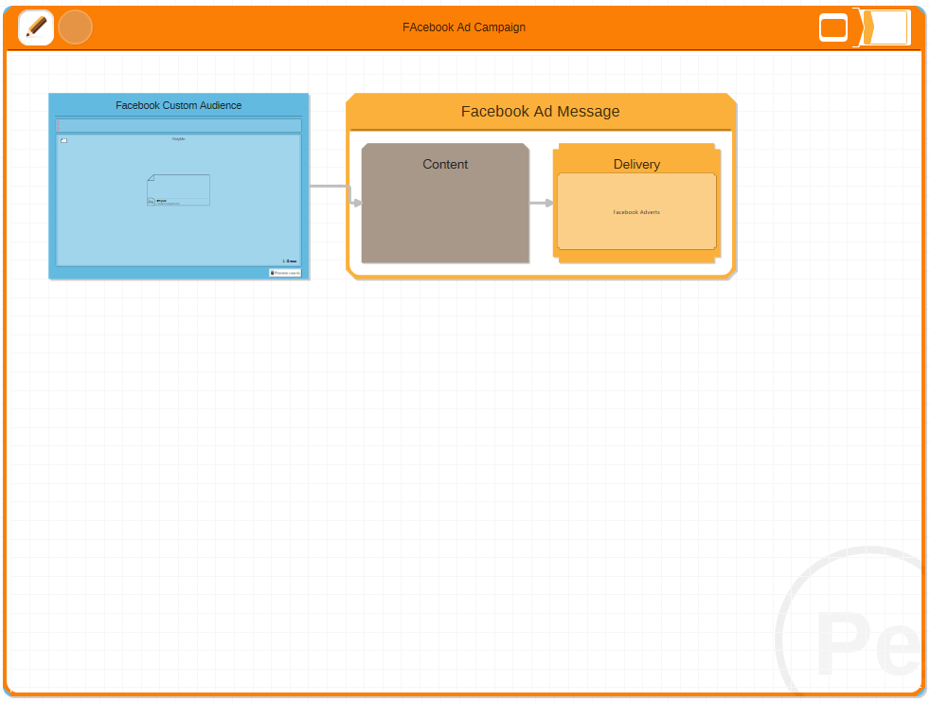The height and width of the screenshot is (702, 930).
Task: Click the arrow connector from Audience to Content
Action: tap(335, 194)
